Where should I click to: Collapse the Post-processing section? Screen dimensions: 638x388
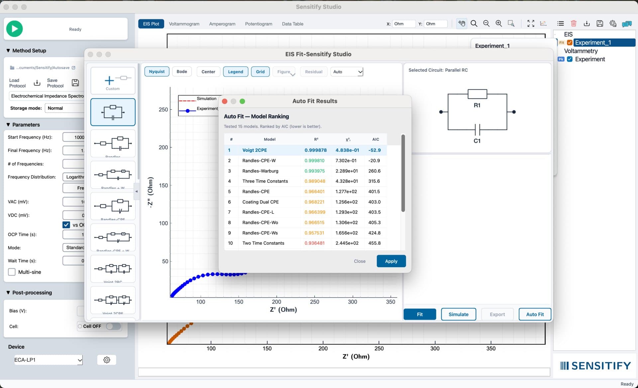(8, 292)
